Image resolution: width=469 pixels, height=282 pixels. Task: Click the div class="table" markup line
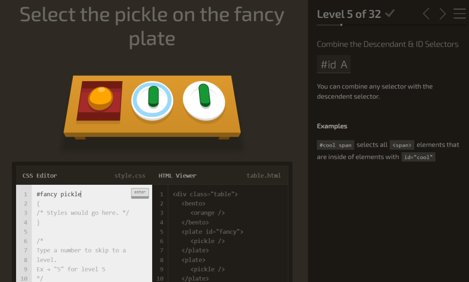pos(205,194)
